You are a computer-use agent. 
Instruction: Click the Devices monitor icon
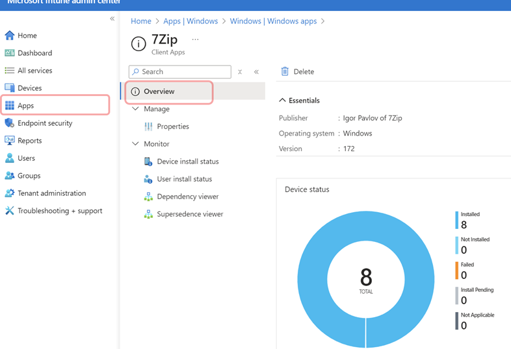click(x=10, y=88)
